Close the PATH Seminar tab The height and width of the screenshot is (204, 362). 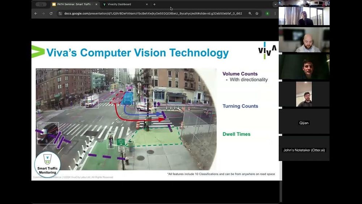click(96, 4)
